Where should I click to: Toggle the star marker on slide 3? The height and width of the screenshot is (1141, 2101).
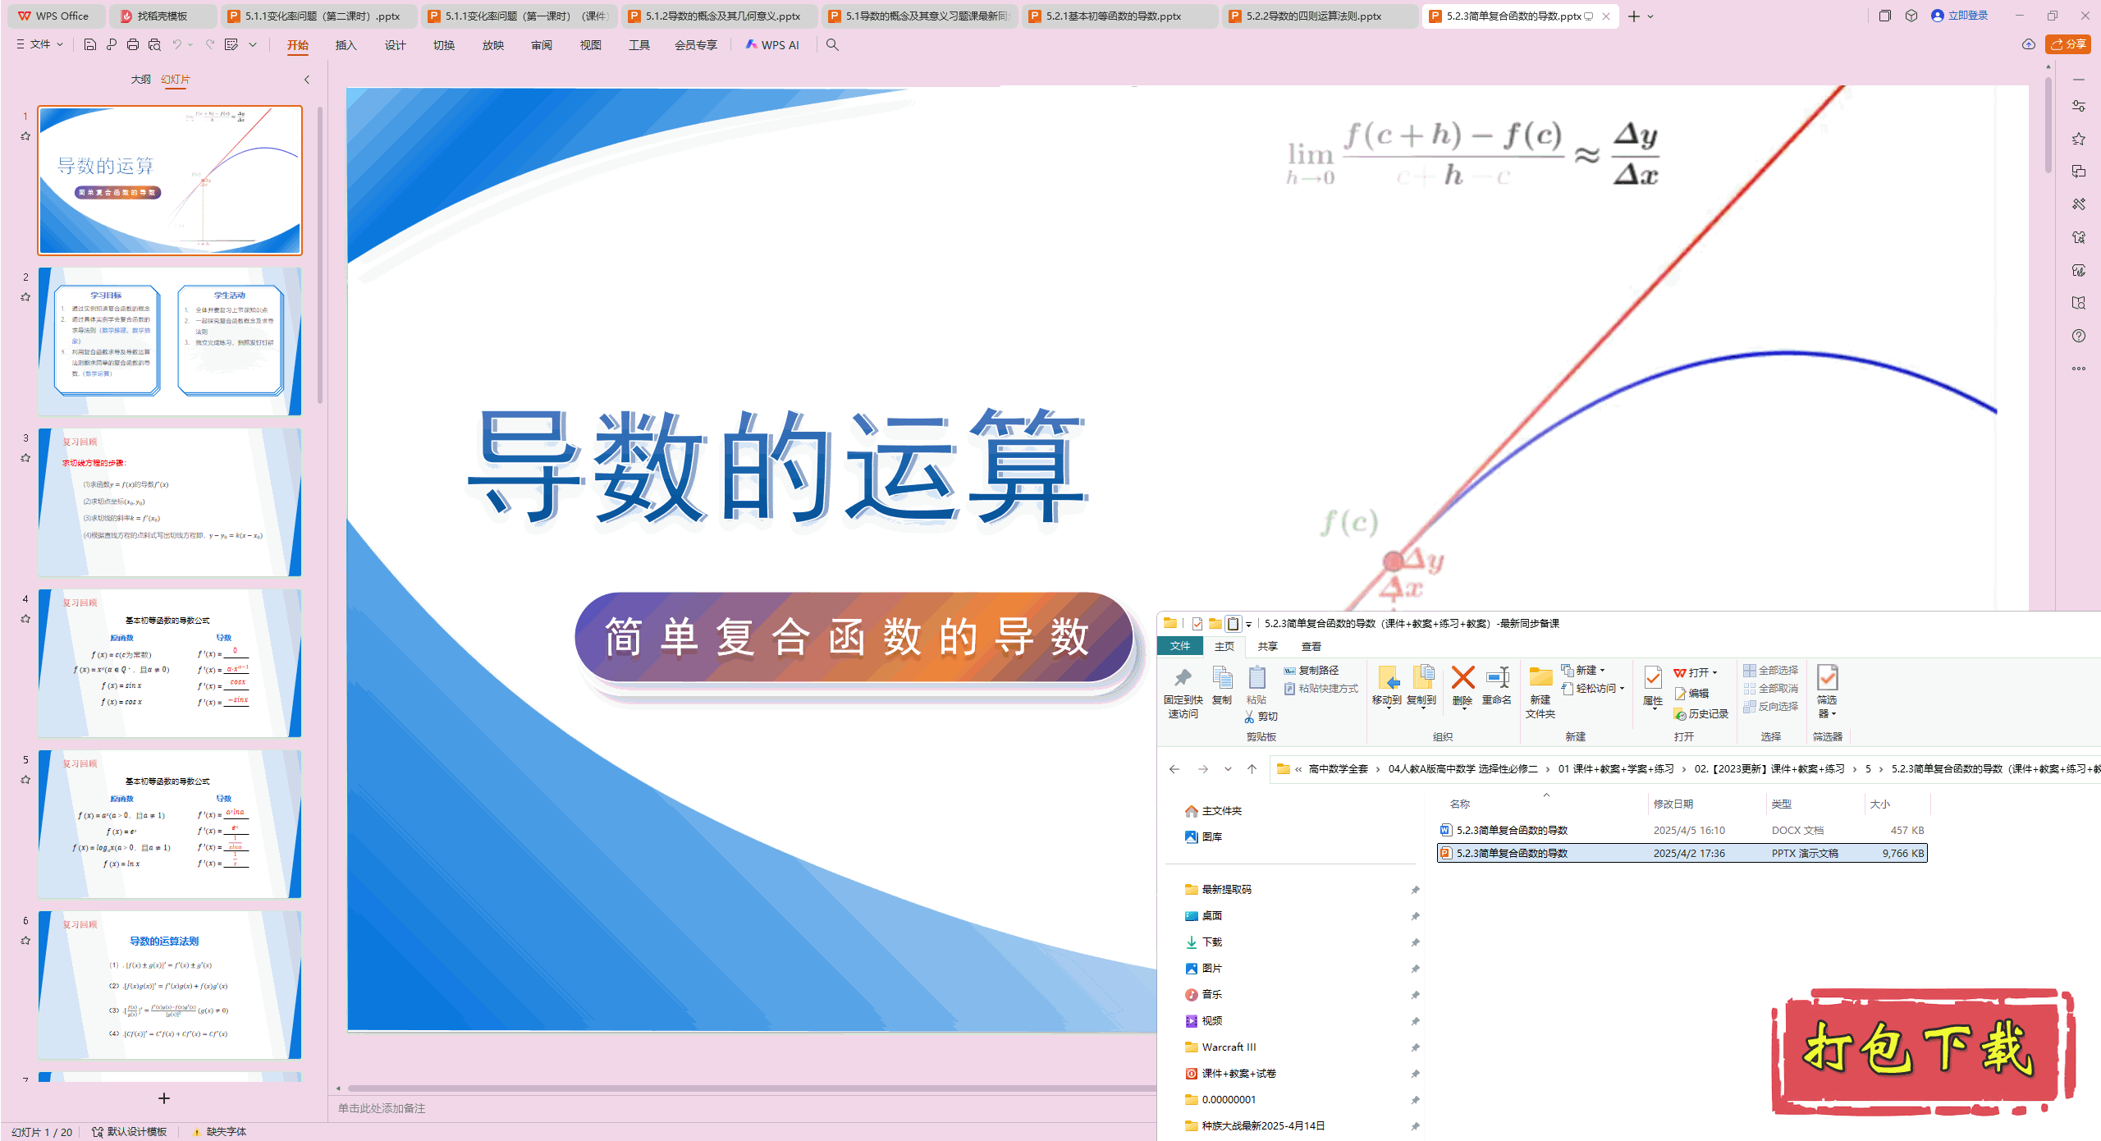(25, 458)
